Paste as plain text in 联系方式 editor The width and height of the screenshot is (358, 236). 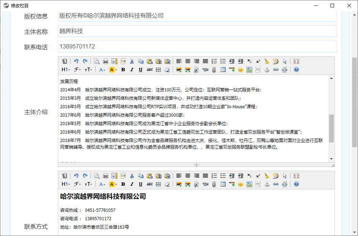(158, 176)
